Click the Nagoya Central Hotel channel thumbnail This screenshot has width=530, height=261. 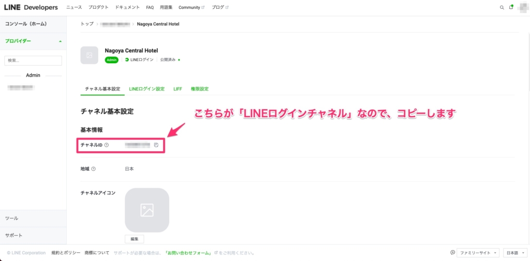[89, 55]
